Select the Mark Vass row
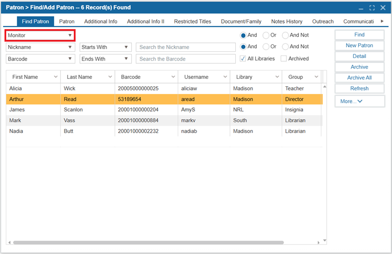 164,121
